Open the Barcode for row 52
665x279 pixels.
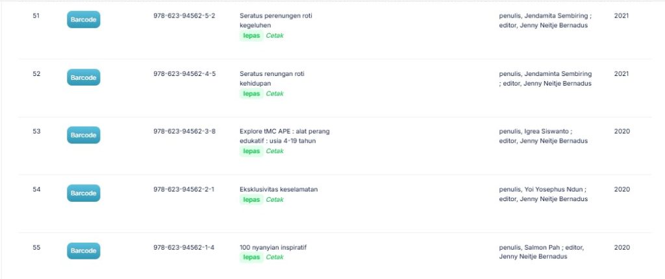pyautogui.click(x=83, y=78)
